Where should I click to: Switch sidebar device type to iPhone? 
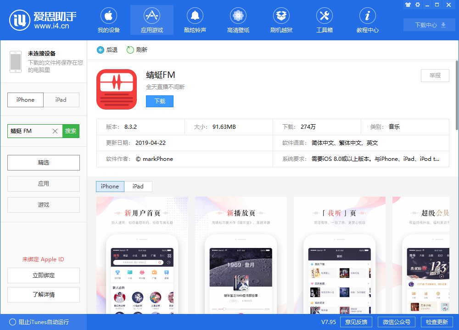[x=25, y=100]
